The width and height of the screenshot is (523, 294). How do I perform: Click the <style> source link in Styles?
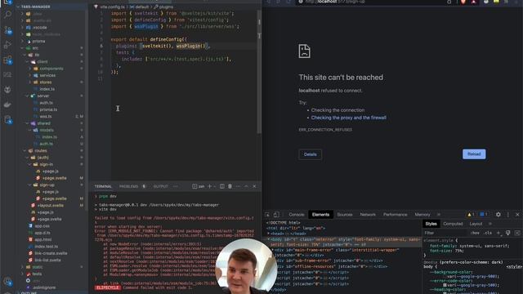pyautogui.click(x=514, y=267)
